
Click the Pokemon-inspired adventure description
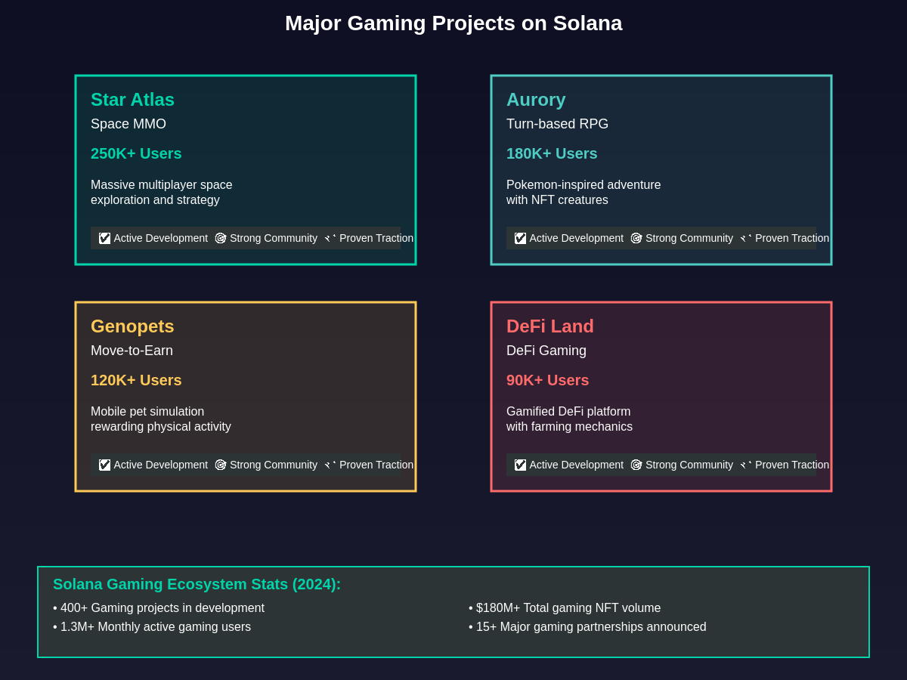click(x=584, y=193)
